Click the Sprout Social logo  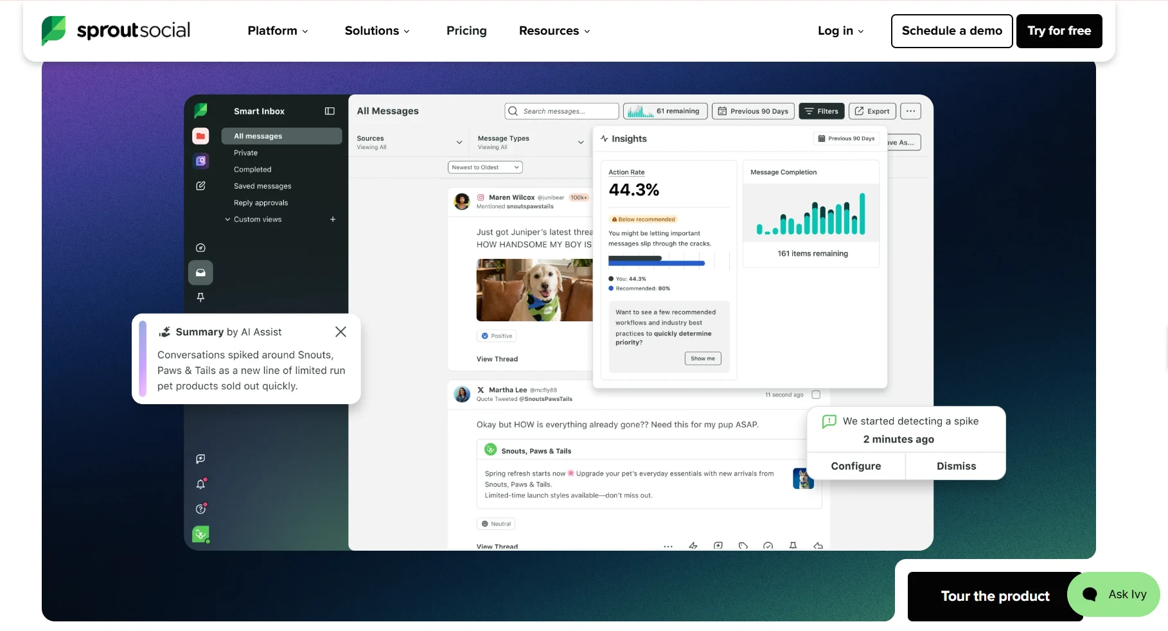coord(116,31)
